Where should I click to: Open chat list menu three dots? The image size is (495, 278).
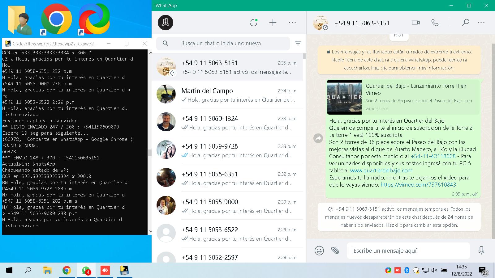(x=292, y=23)
